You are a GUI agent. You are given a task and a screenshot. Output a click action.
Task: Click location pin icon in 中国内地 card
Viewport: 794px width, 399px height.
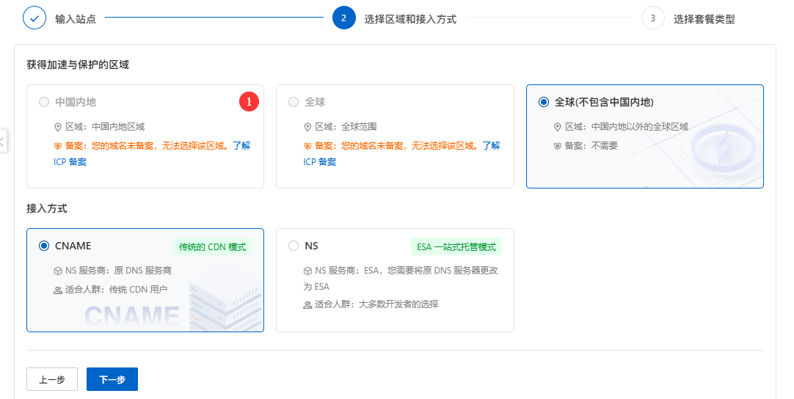point(58,127)
